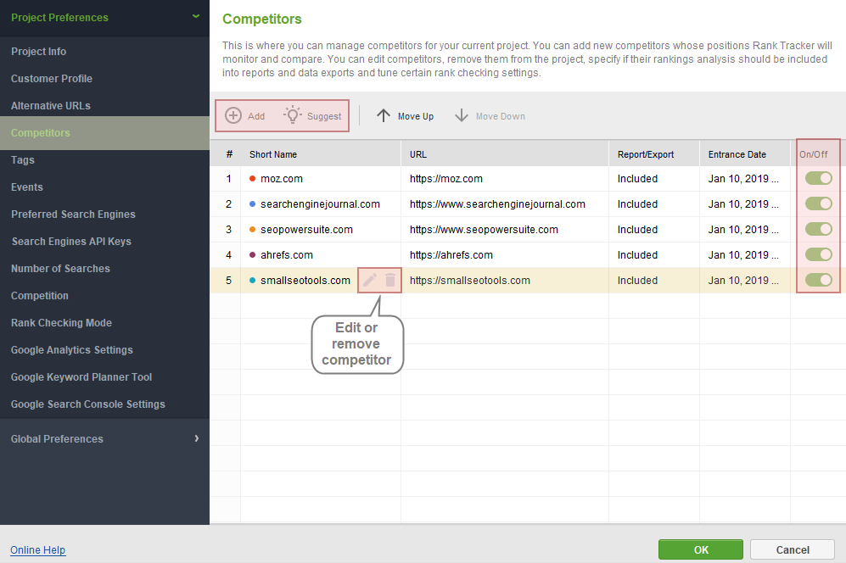846x563 pixels.
Task: Click the https://www.seopowersuite.com URL cell
Action: (x=505, y=229)
